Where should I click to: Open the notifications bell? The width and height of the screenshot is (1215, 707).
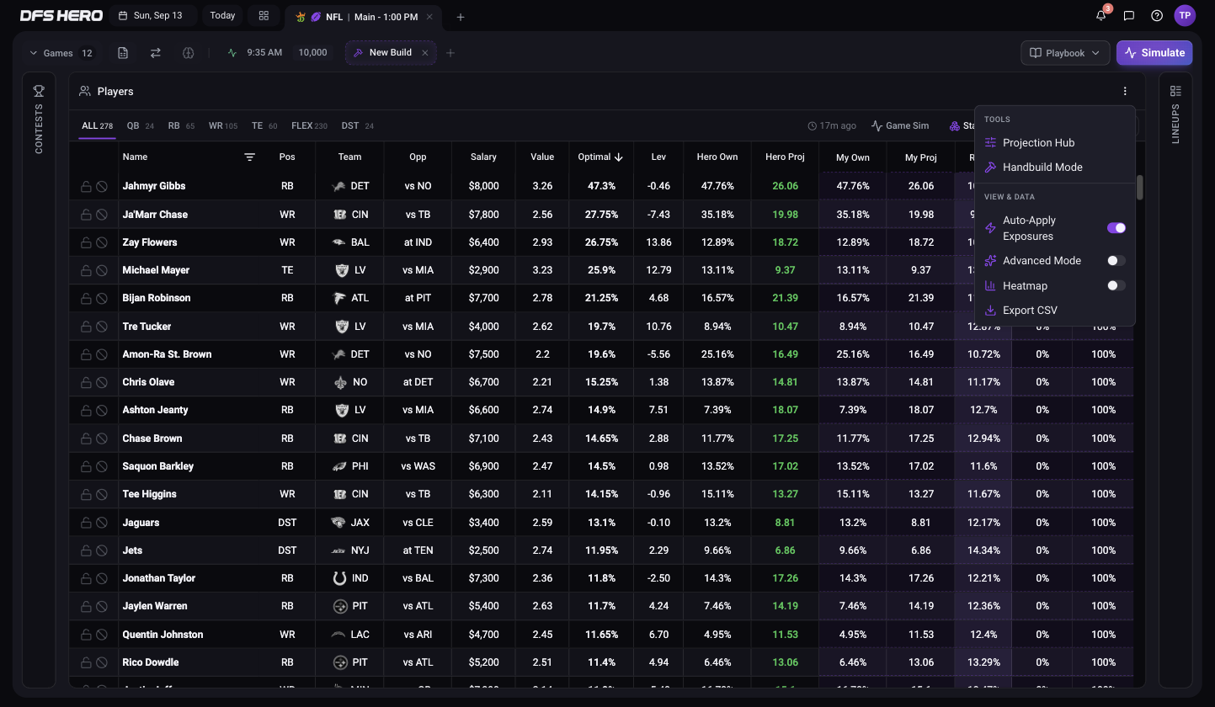click(1101, 15)
